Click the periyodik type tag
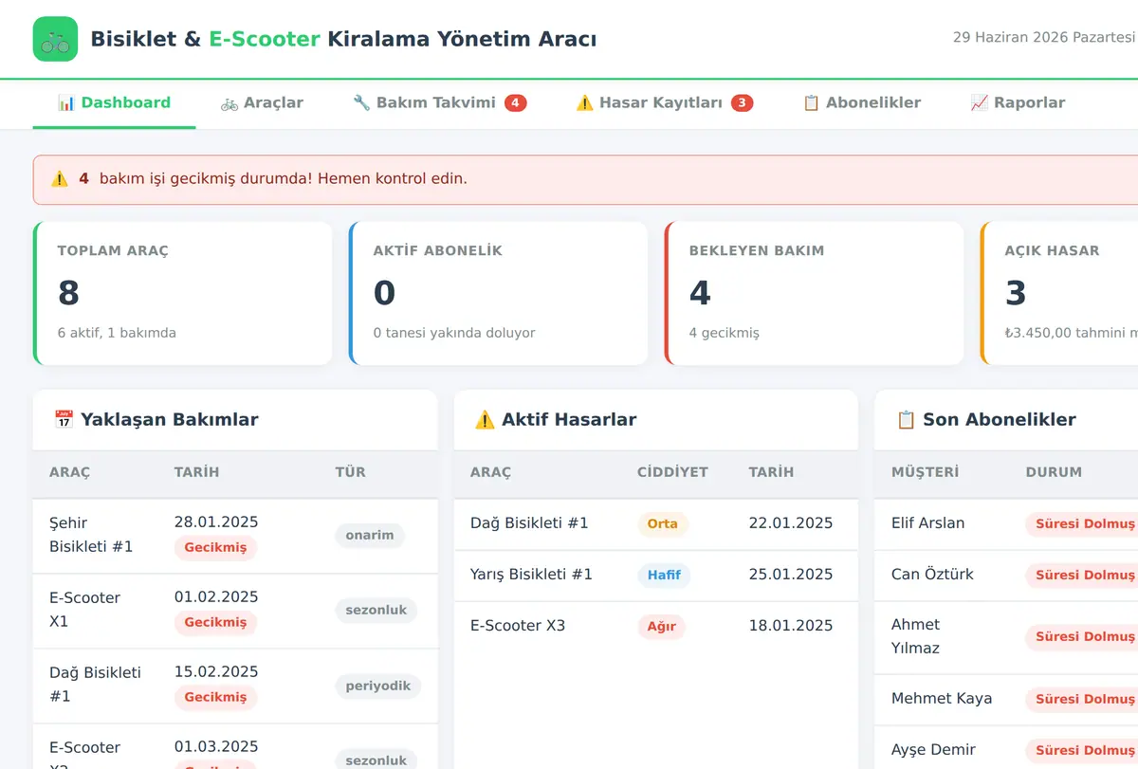 [378, 685]
